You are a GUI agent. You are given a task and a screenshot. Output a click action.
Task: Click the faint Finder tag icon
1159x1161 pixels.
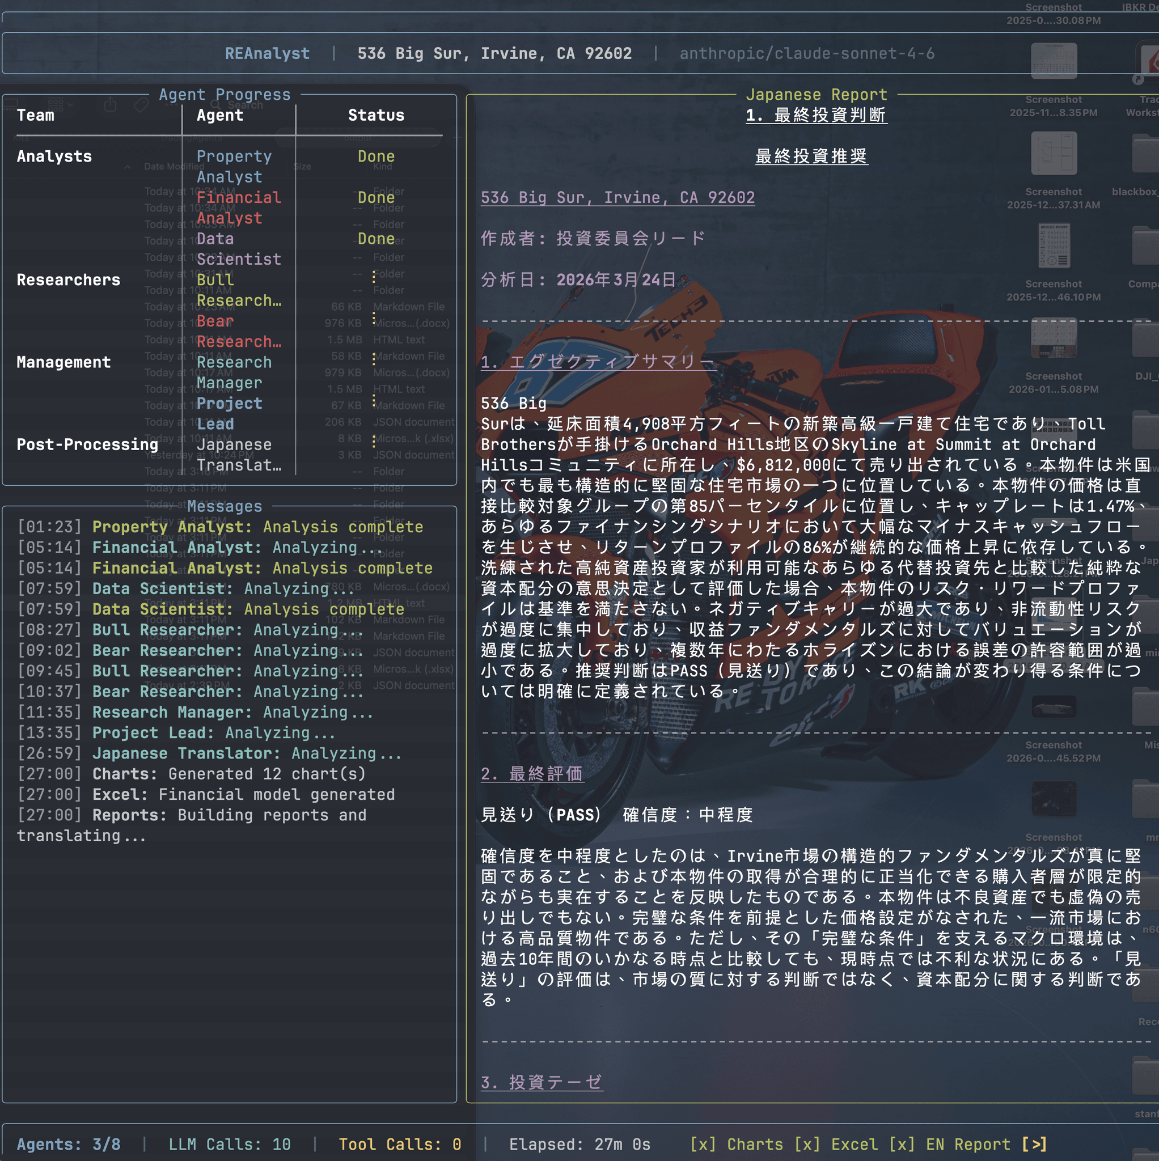(141, 105)
